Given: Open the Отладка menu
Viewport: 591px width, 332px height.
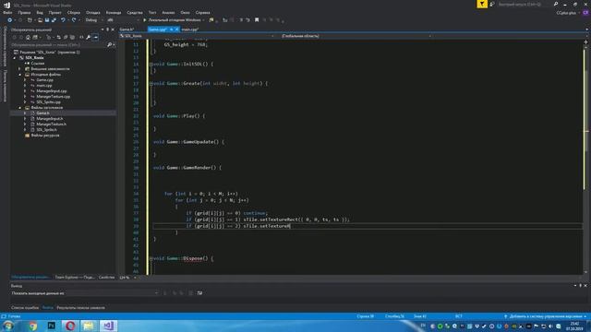Looking at the screenshot, I should click(x=92, y=12).
